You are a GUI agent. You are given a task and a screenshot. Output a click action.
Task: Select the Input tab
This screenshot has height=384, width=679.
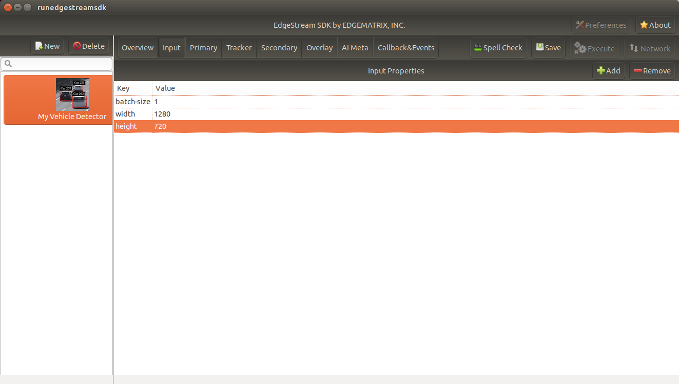pos(171,48)
